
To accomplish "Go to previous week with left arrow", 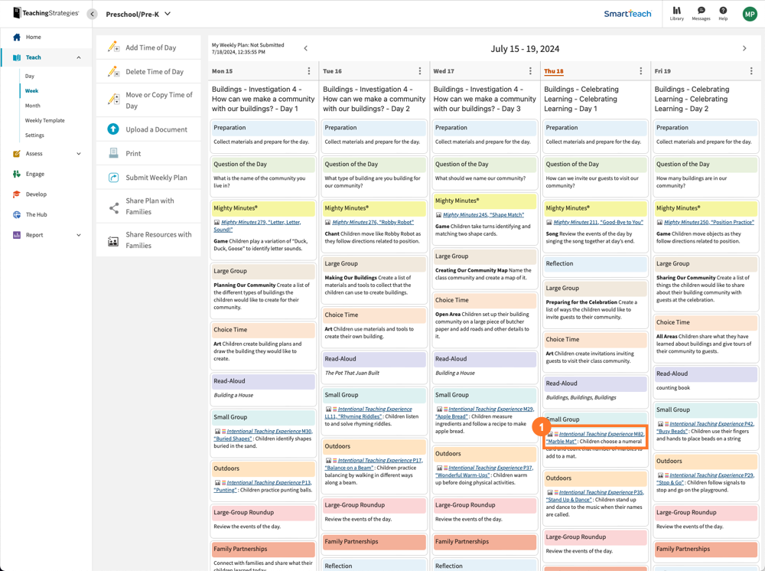I will 306,48.
